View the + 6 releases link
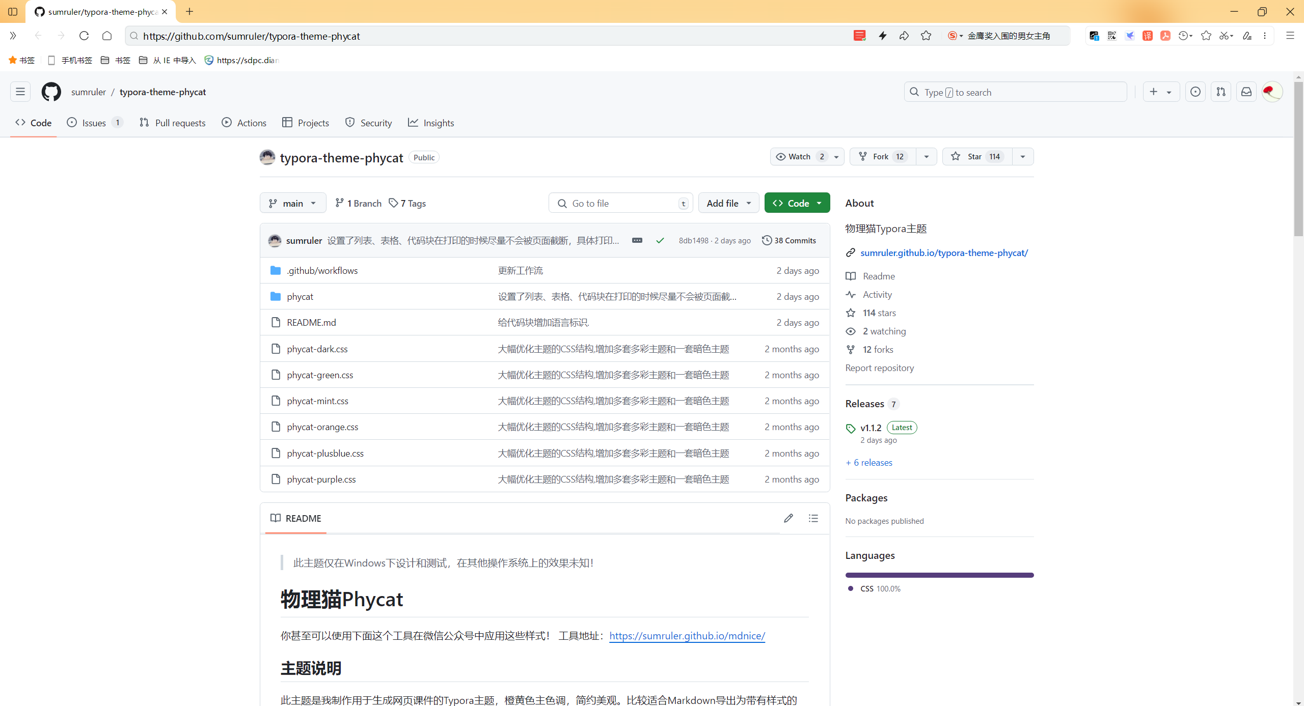The width and height of the screenshot is (1304, 706). [x=869, y=462]
